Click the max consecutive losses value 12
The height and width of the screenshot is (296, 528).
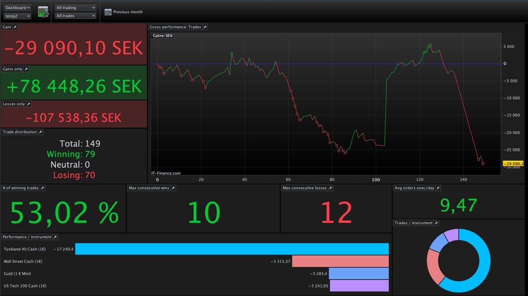point(336,213)
